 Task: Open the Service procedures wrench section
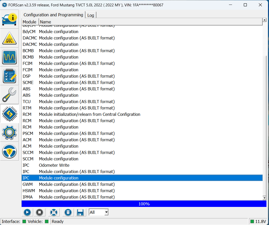click(9, 95)
